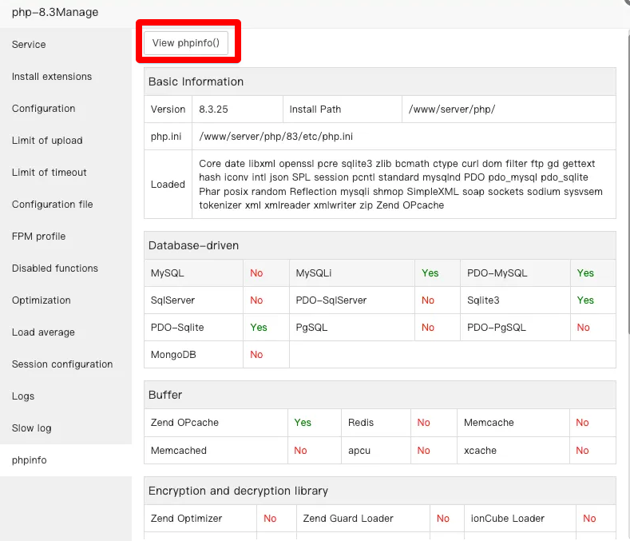Go to Install extensions

pyautogui.click(x=66, y=77)
